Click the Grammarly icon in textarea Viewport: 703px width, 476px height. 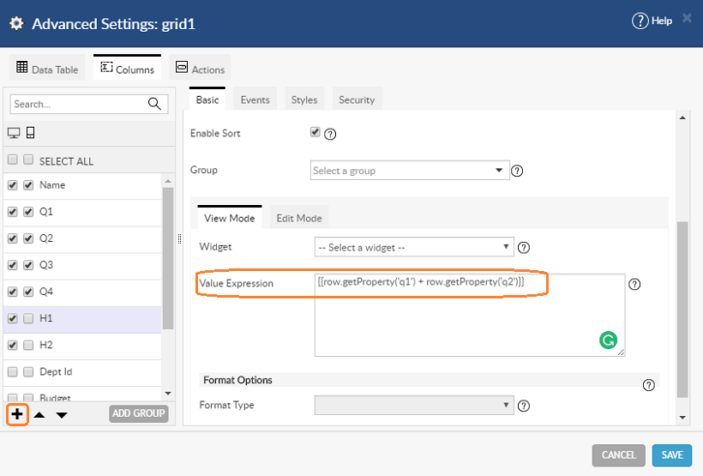coord(608,340)
